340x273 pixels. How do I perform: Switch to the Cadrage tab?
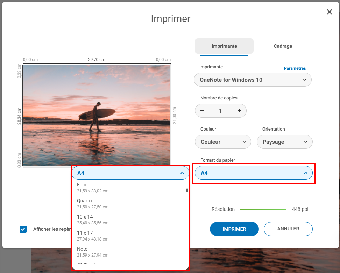point(283,46)
